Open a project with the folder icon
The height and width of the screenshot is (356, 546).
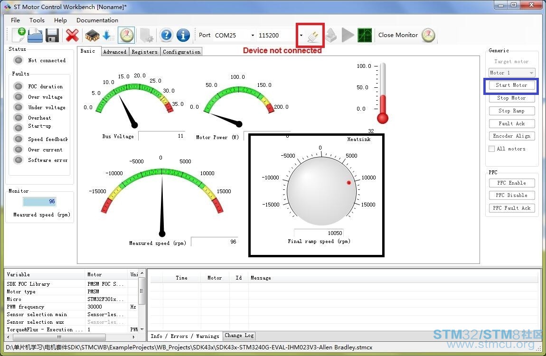pyautogui.click(x=35, y=35)
